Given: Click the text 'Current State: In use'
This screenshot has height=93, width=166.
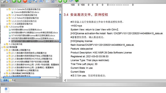Looking at the screenshot, I should coord(82,68).
